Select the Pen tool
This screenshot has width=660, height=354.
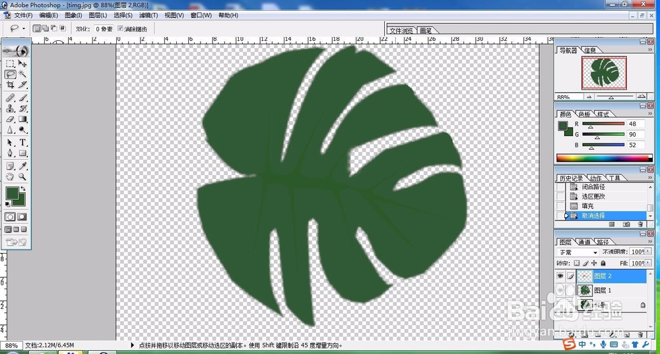[x=10, y=153]
